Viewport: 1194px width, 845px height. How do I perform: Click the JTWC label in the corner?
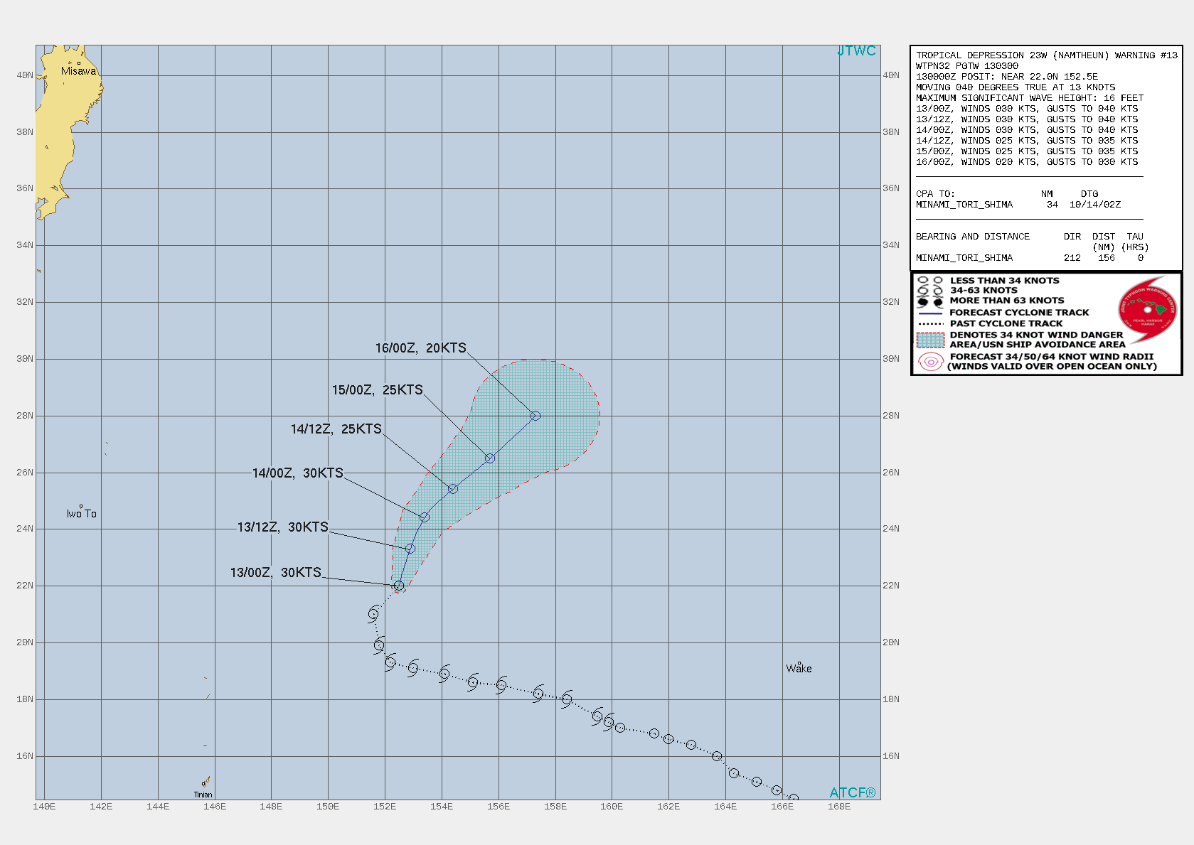coord(856,51)
